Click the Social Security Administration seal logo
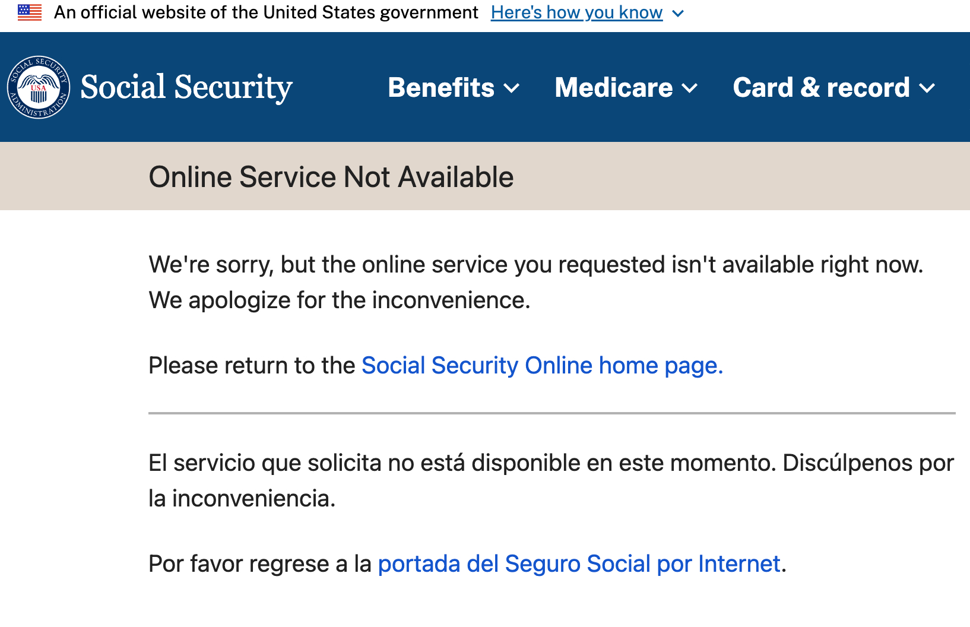The height and width of the screenshot is (627, 970). (39, 87)
